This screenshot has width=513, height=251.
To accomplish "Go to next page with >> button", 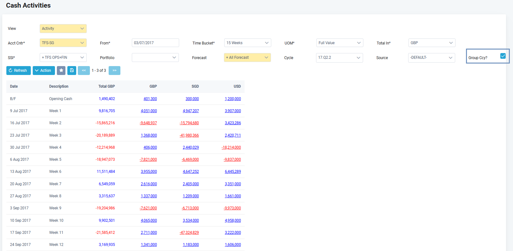I will (x=114, y=71).
